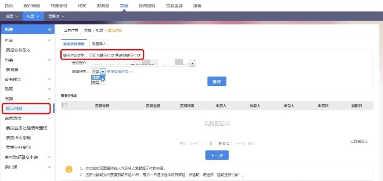
Task: Click the 票据种类 column header in the table
Action: point(187,106)
